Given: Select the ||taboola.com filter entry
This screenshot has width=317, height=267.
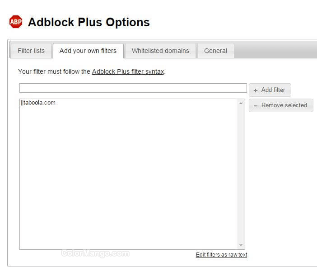Looking at the screenshot, I should pos(38,103).
